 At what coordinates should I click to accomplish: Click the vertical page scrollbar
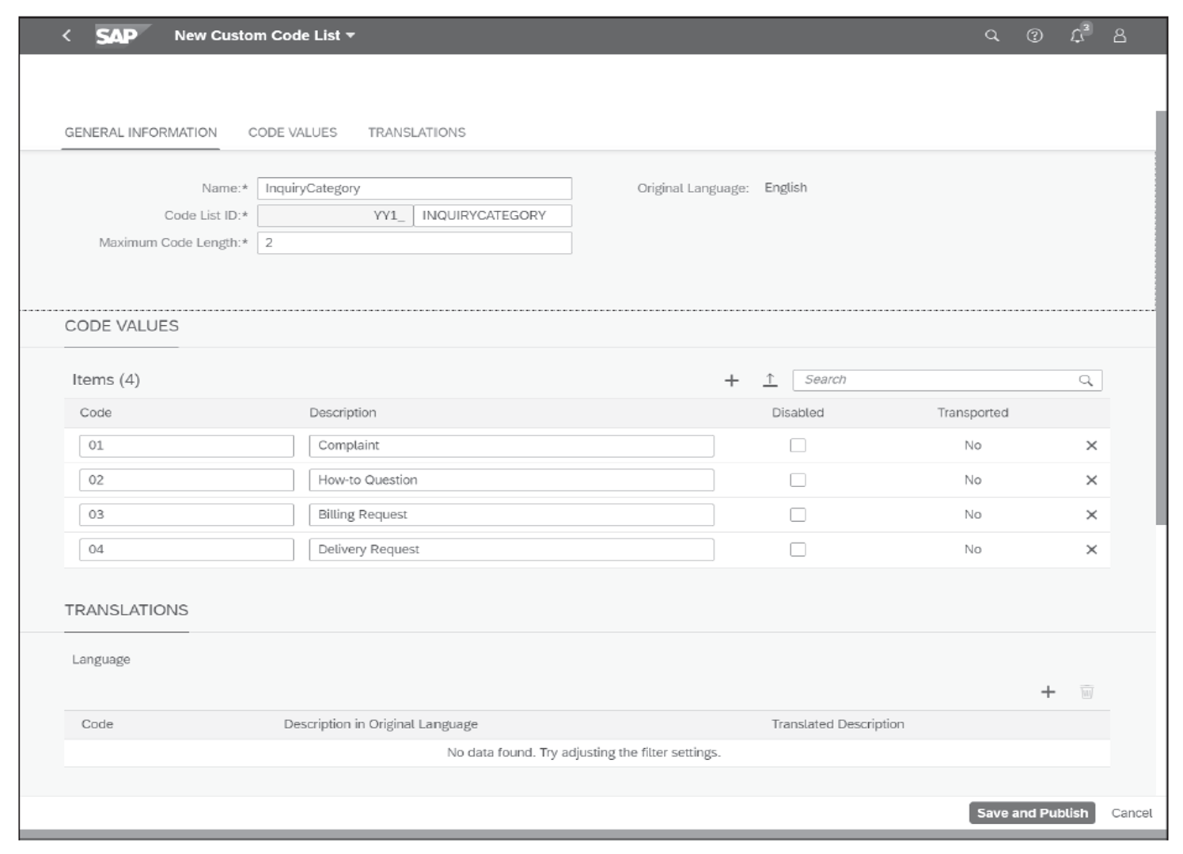tap(1161, 316)
